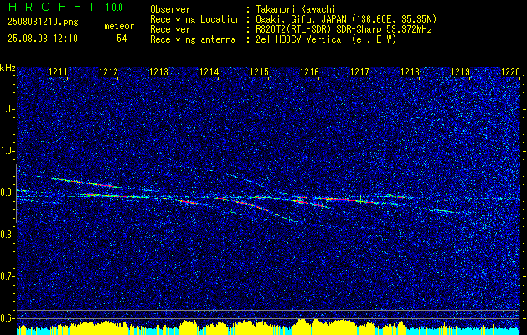
Task: Click the Observer field label
Action: point(170,10)
